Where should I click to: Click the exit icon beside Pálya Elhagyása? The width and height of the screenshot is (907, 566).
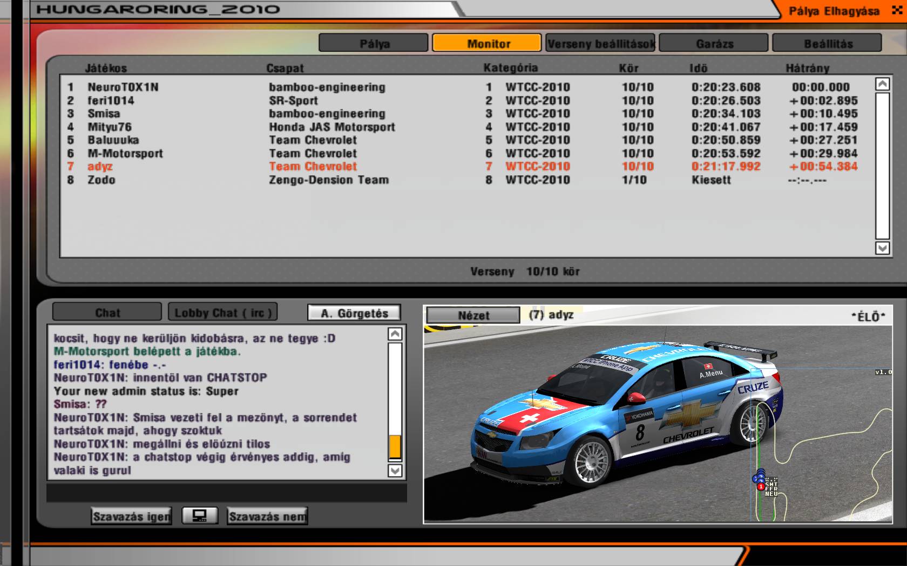(x=897, y=10)
